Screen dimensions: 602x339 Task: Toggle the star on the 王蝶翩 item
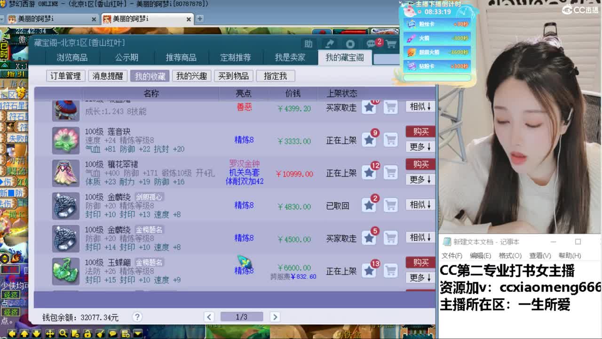[x=369, y=270]
